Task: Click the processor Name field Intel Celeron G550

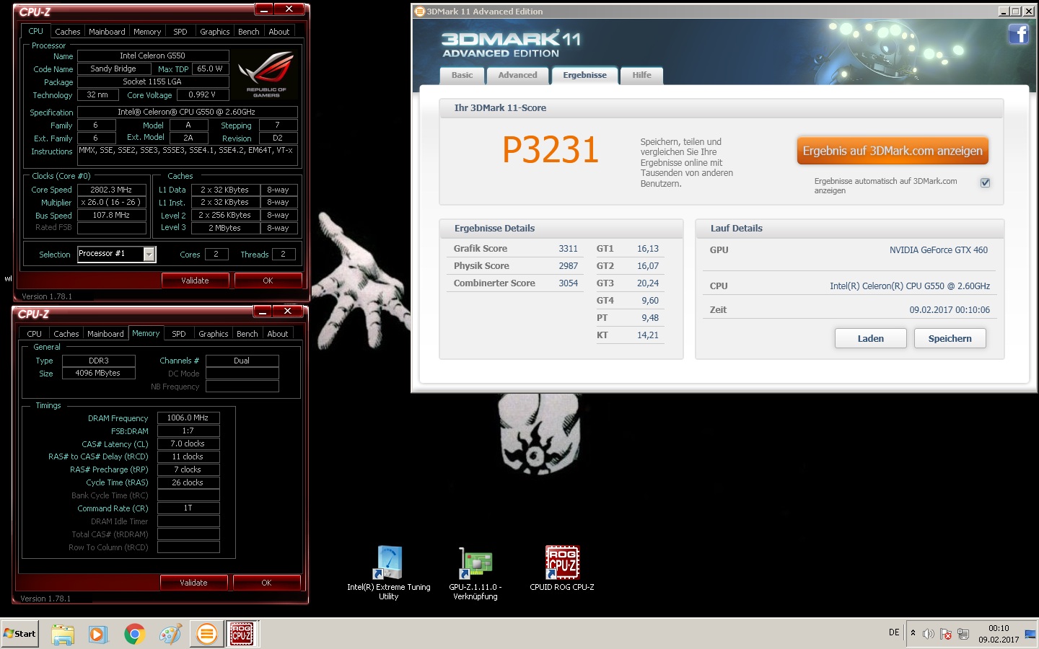Action: coord(153,56)
